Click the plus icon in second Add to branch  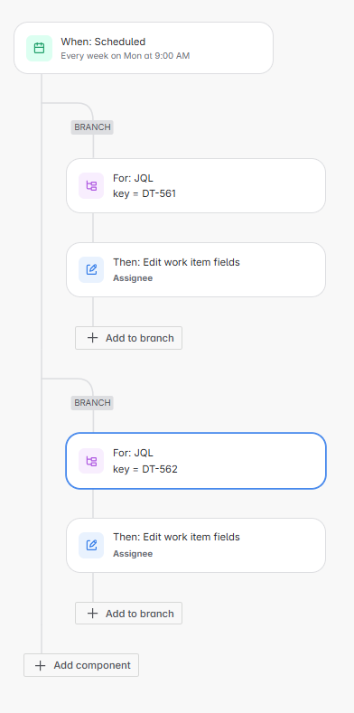(92, 614)
